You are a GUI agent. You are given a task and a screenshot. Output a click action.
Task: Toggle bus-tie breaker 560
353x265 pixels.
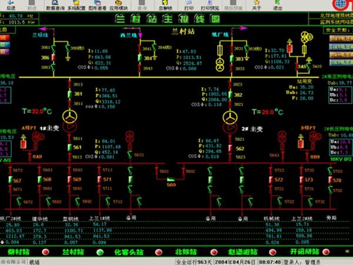171,180
